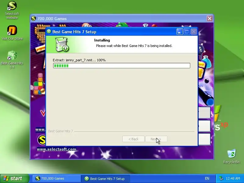The height and width of the screenshot is (183, 244).
Task: Launch the Best Game Hits 1-4 shortcut
Action: 12,59
